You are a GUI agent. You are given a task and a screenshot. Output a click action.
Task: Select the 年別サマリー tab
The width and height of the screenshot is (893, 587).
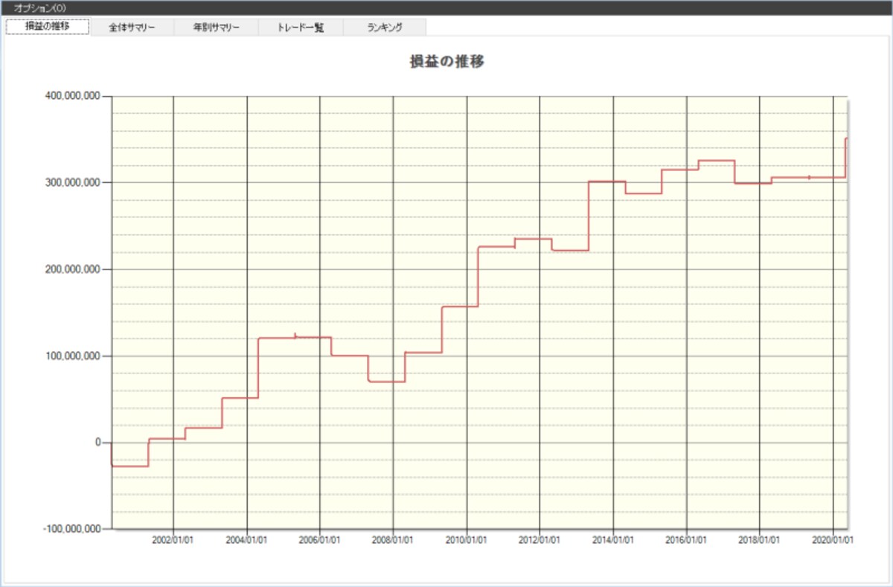(216, 27)
